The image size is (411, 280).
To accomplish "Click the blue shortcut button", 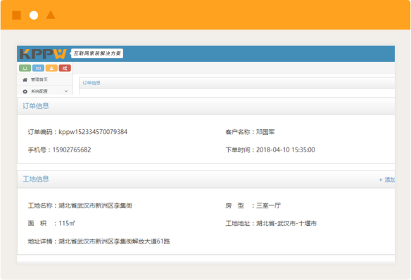I will click(x=38, y=68).
